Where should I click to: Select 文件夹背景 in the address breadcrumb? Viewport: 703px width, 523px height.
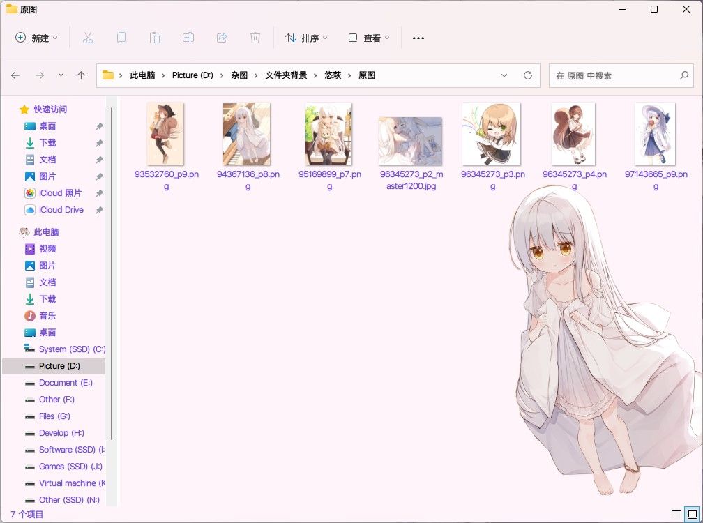point(286,75)
